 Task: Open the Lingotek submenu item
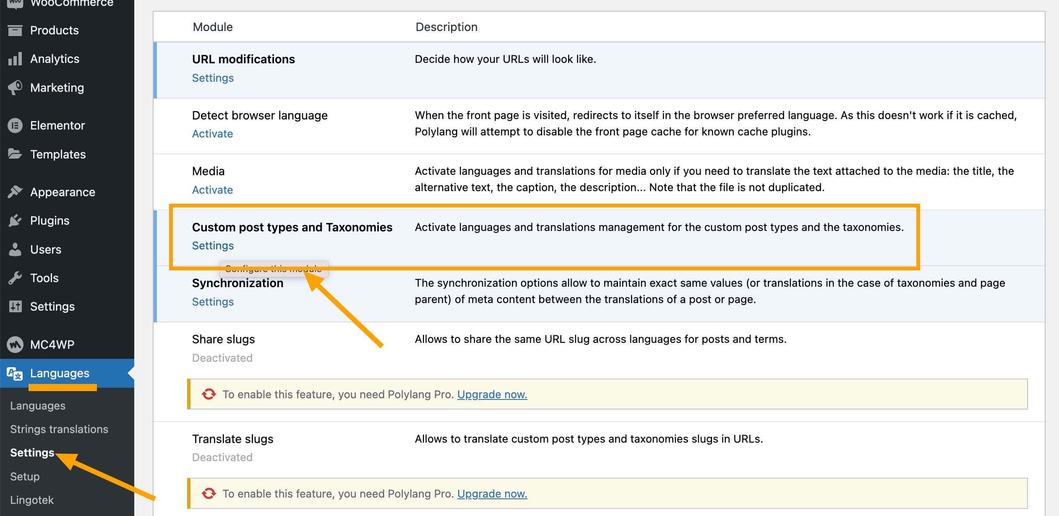[31, 500]
